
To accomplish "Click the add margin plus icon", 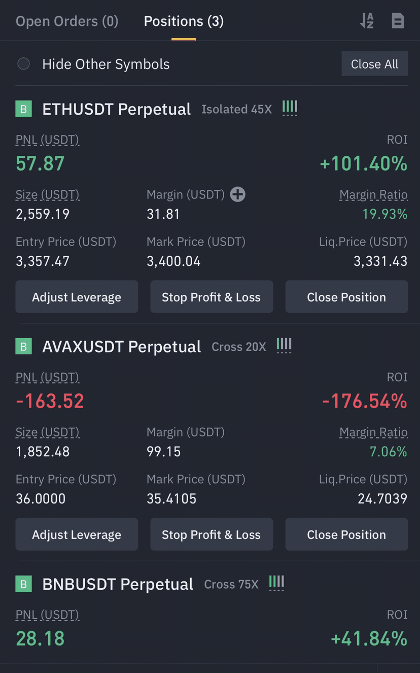I will click(x=237, y=194).
